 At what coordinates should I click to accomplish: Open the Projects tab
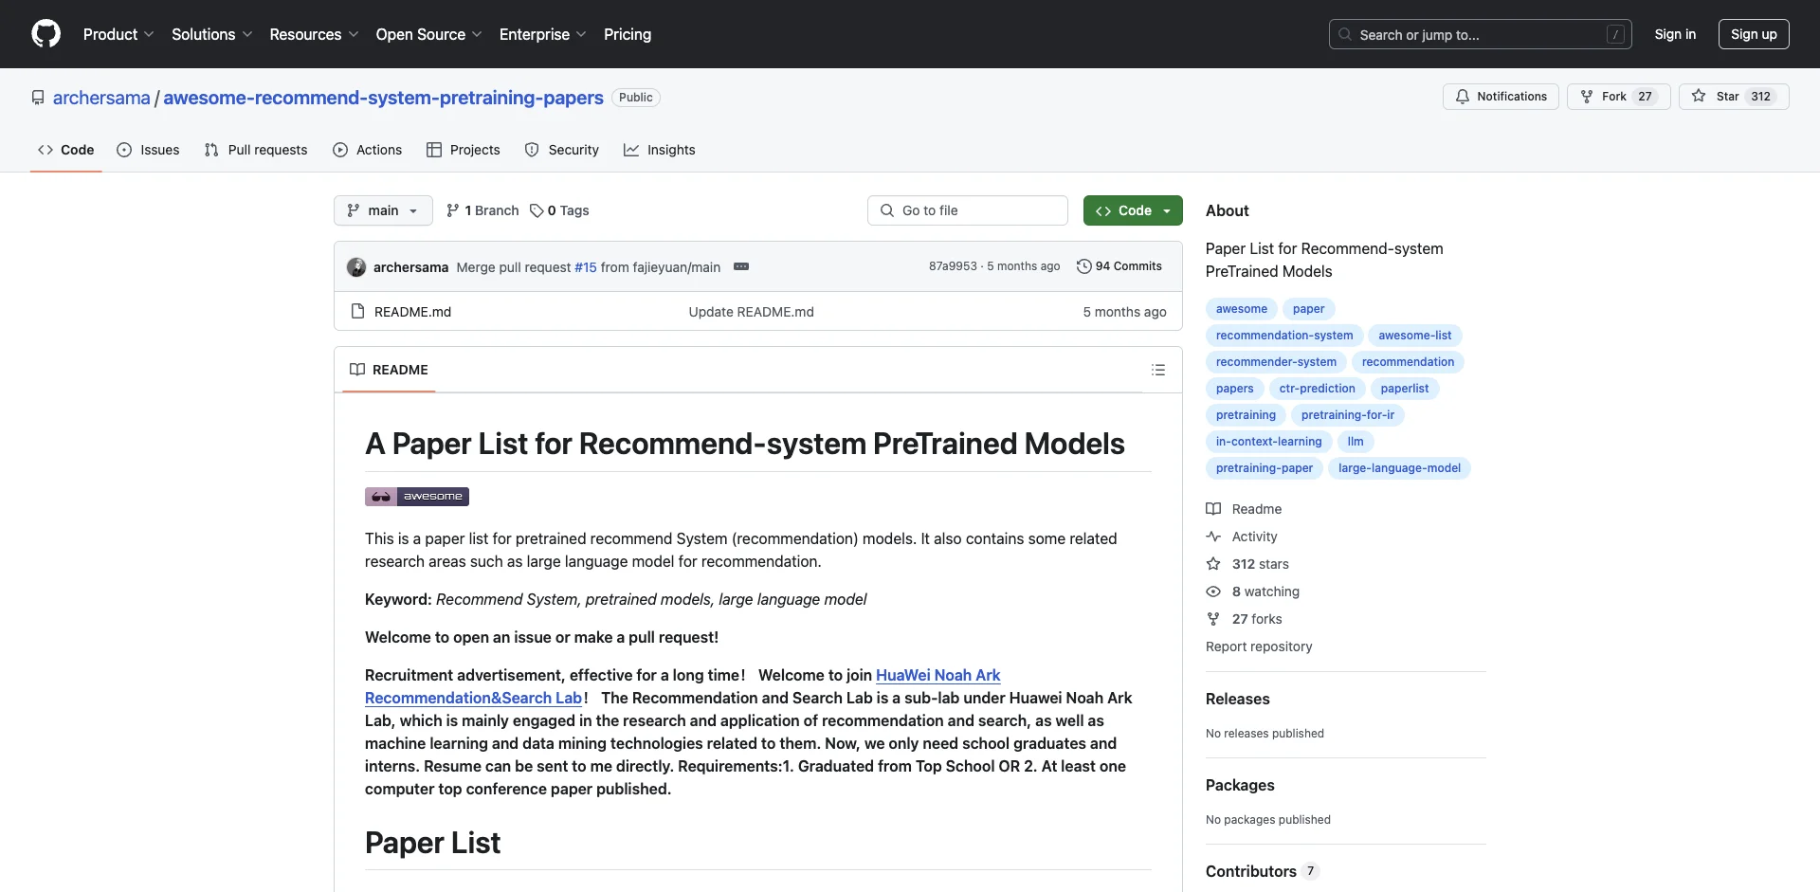coord(464,150)
